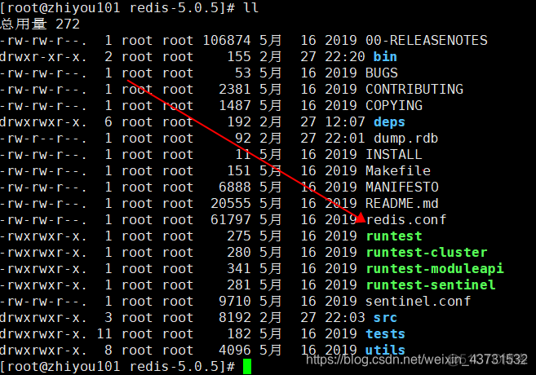Place cursor at the green terminal cursor block
The image size is (536, 375).
pos(247,367)
